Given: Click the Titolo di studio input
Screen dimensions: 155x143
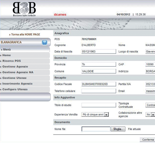Looking at the screenshot, I should point(99,105).
